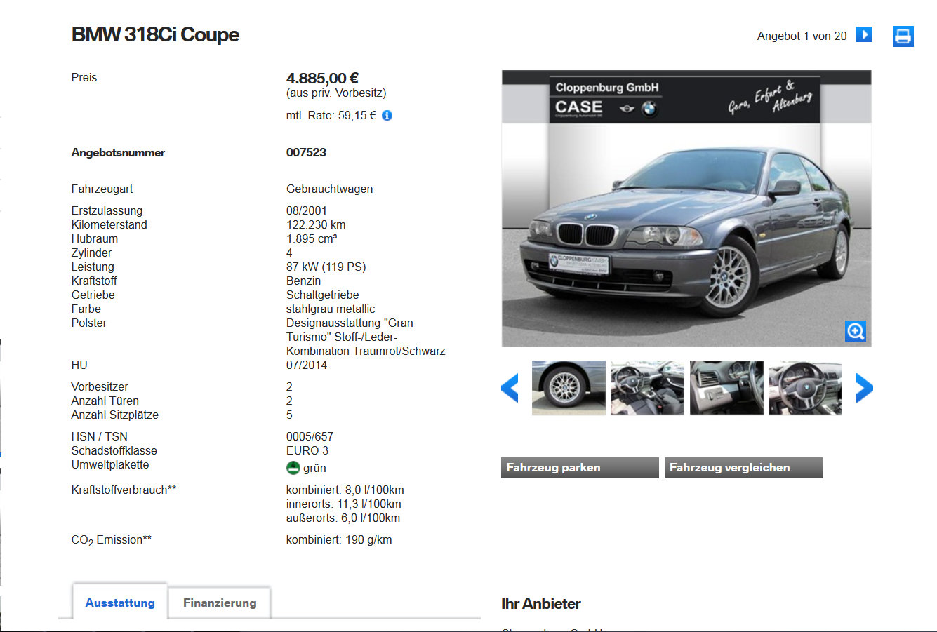Click the text außerorts: 6,0 l/100km
The width and height of the screenshot is (937, 632).
[x=343, y=518]
